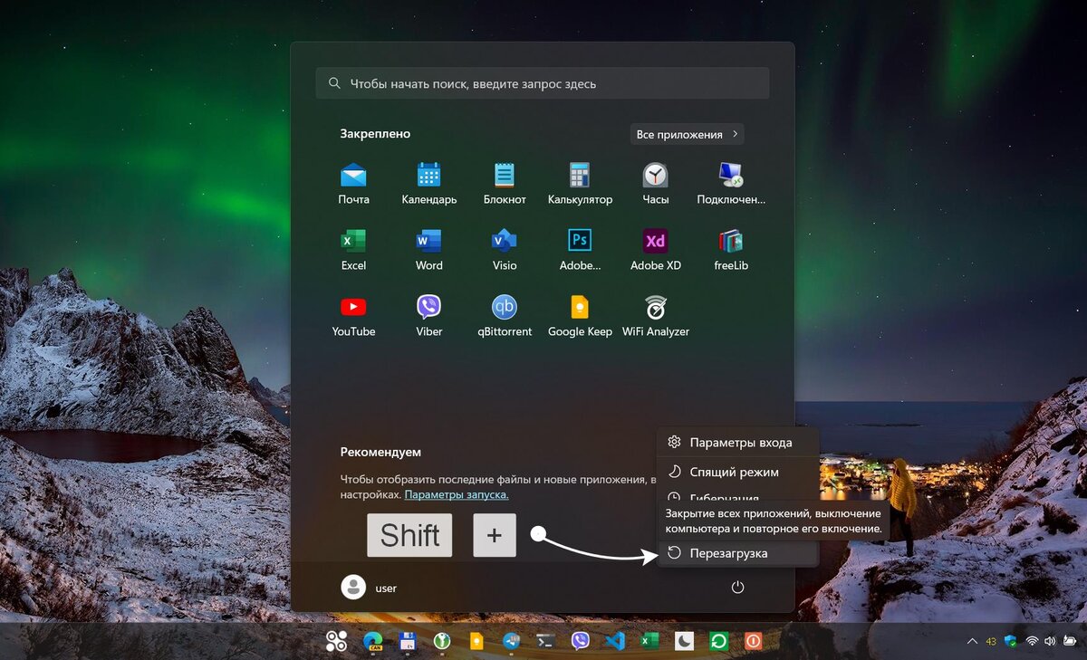Open Microsoft Edge Canary from taskbar
1087x660 pixels.
pyautogui.click(x=372, y=641)
